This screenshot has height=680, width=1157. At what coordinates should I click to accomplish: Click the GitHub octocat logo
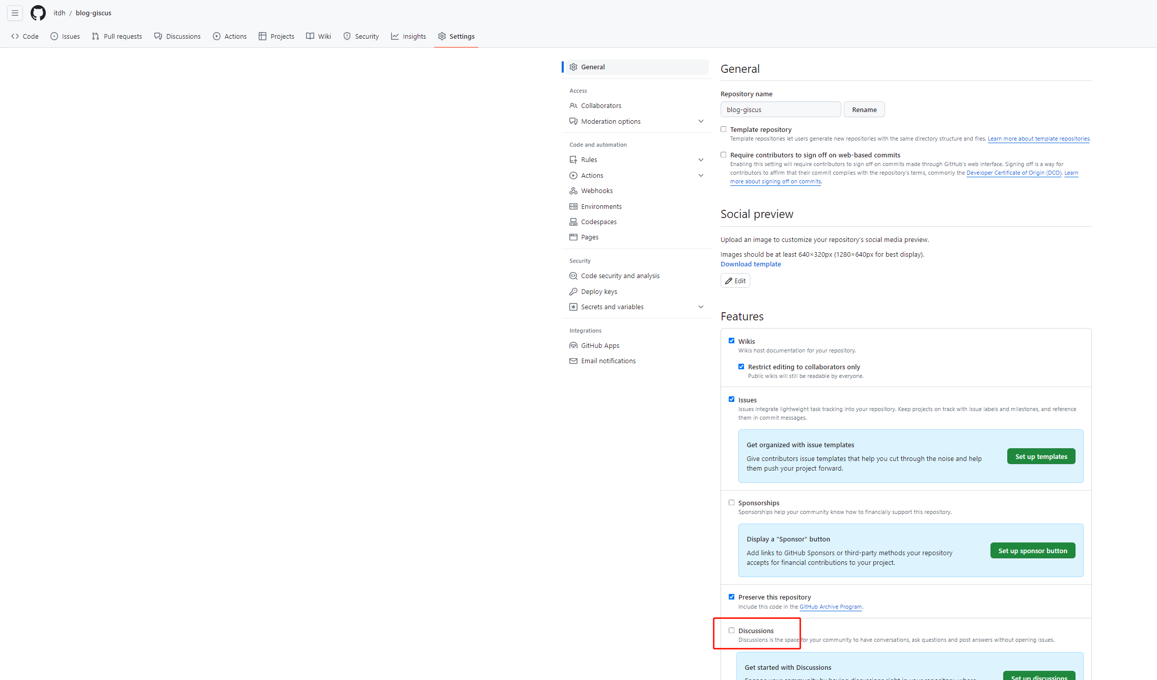(x=38, y=13)
